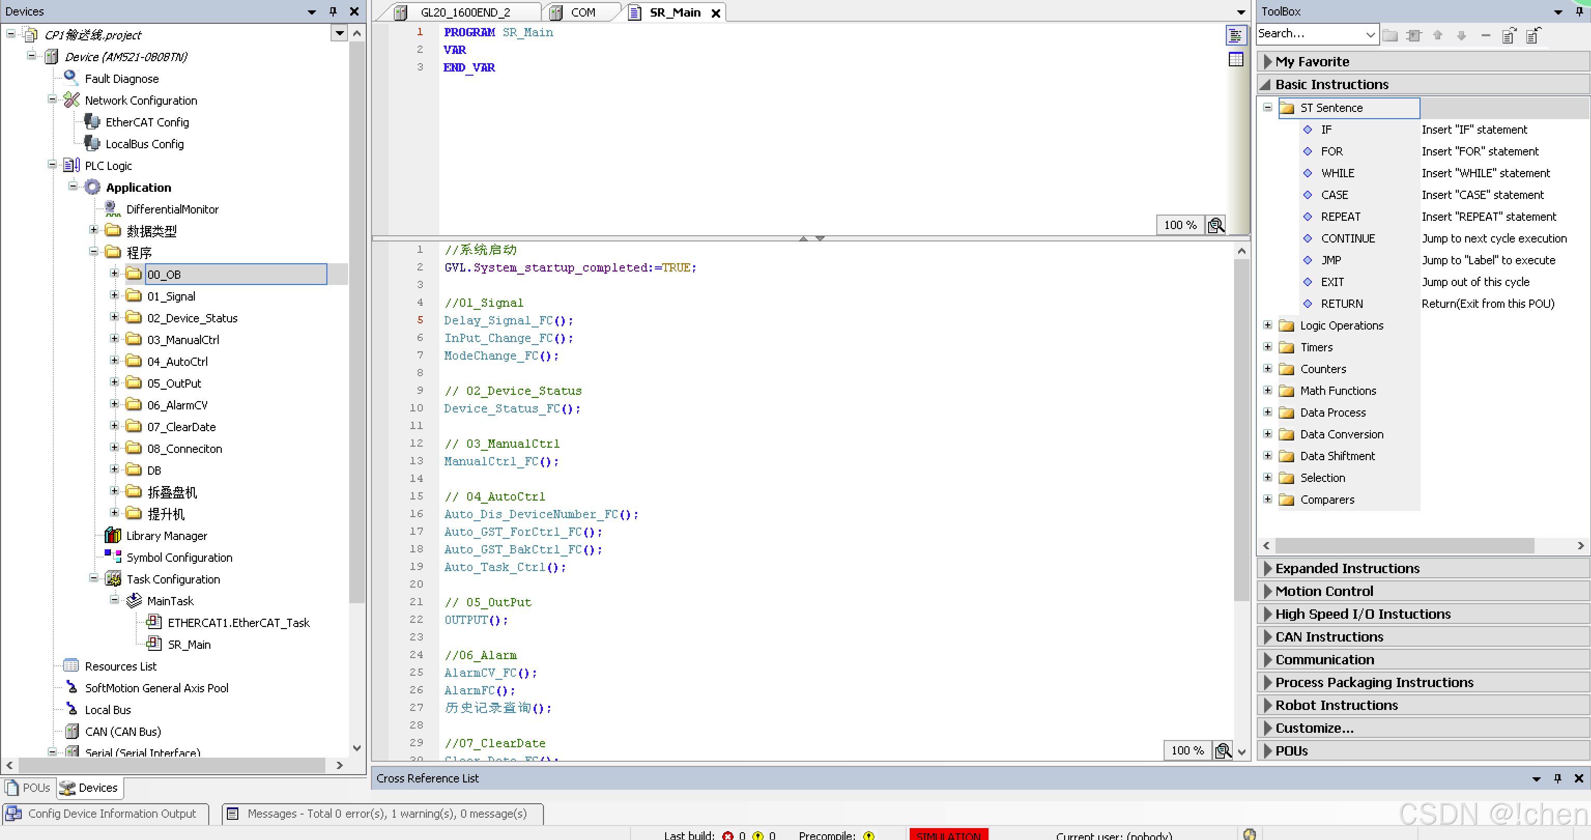Pin the Cross Reference List panel
1591x840 pixels.
click(1557, 778)
